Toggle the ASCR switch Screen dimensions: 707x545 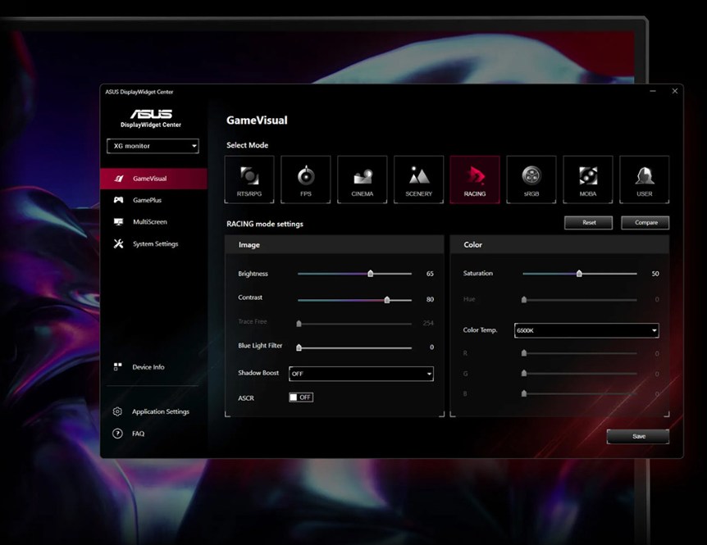pos(301,397)
